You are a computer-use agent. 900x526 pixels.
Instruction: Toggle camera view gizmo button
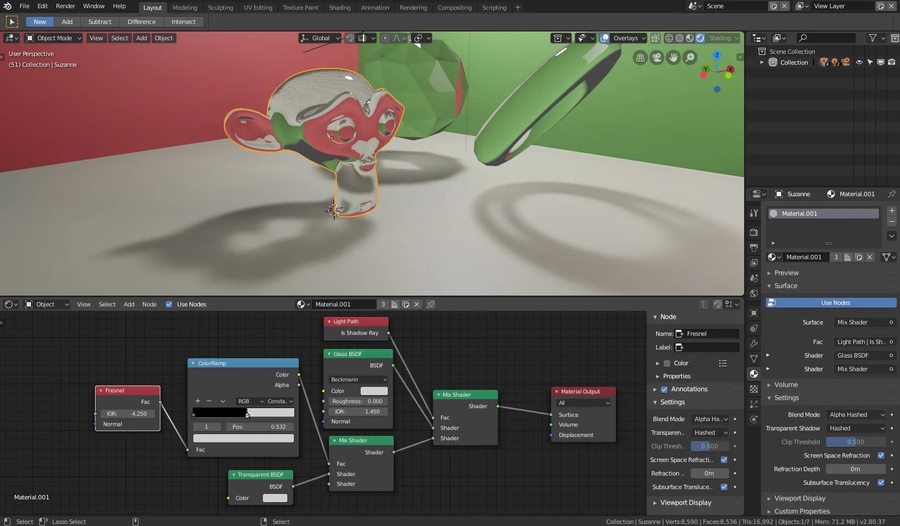coord(657,57)
